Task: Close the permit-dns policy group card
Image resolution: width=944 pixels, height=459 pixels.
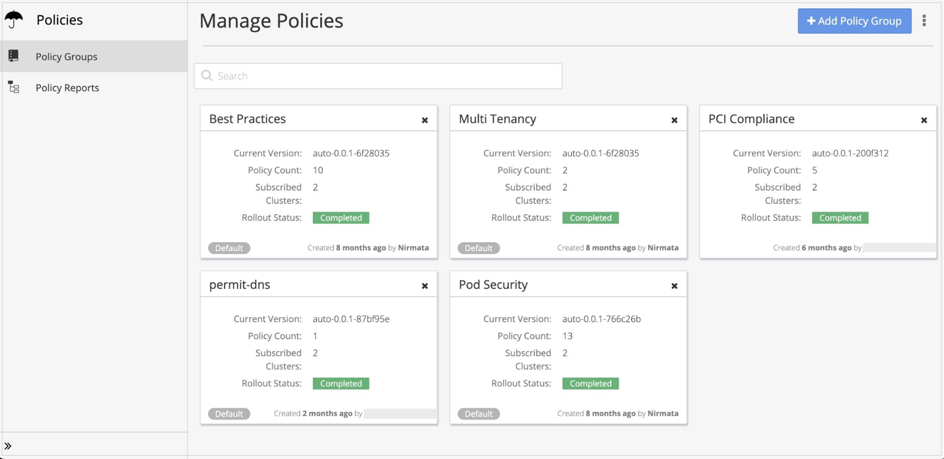Action: (x=424, y=286)
